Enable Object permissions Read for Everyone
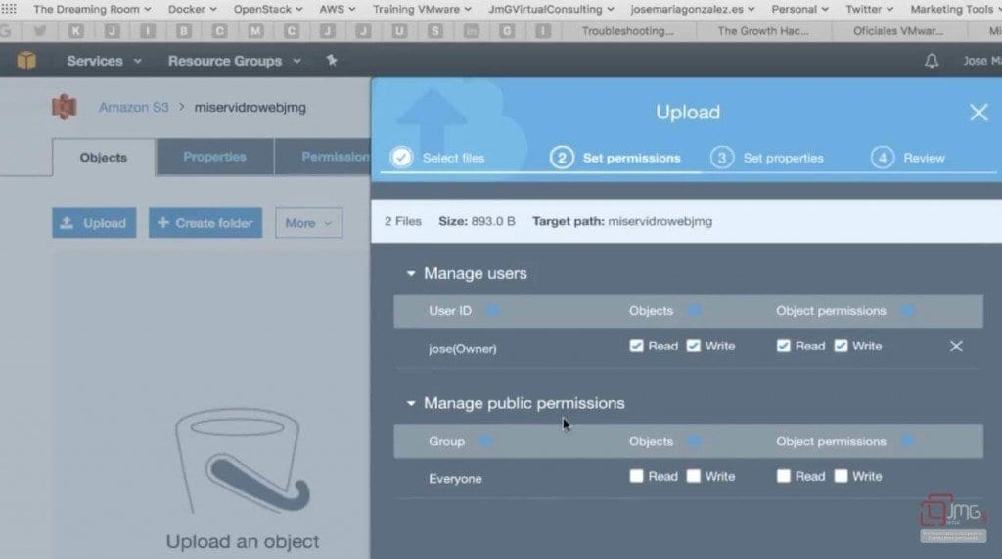The width and height of the screenshot is (1002, 559). tap(784, 476)
